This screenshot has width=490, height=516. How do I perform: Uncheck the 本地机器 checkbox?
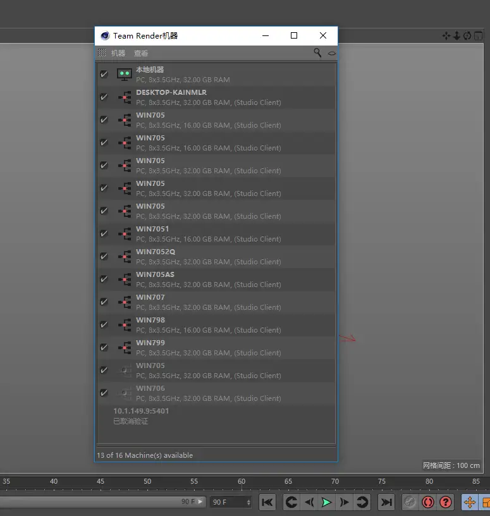tap(104, 74)
